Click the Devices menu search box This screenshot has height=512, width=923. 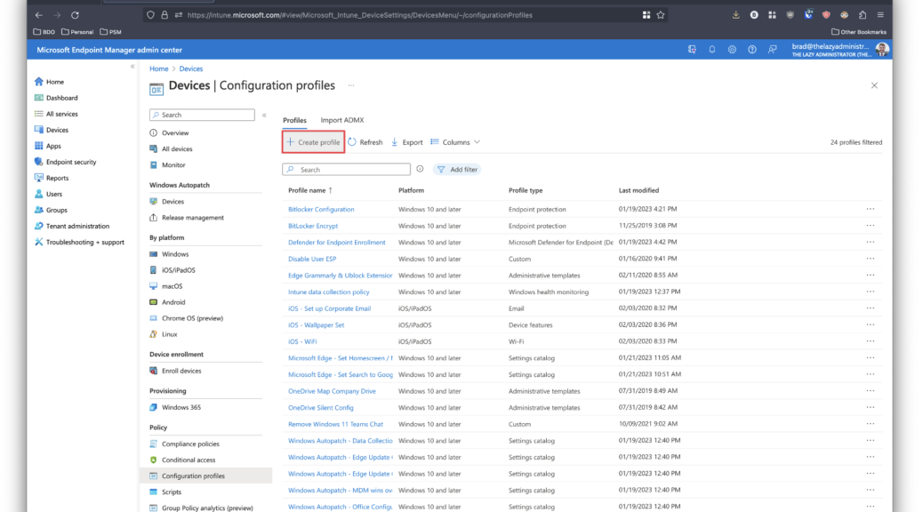(202, 115)
